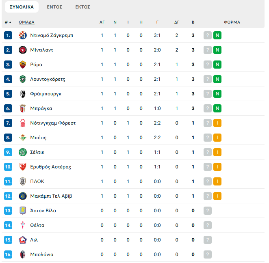Click the Ludogorets team badge
The height and width of the screenshot is (263, 269).
(x=23, y=79)
